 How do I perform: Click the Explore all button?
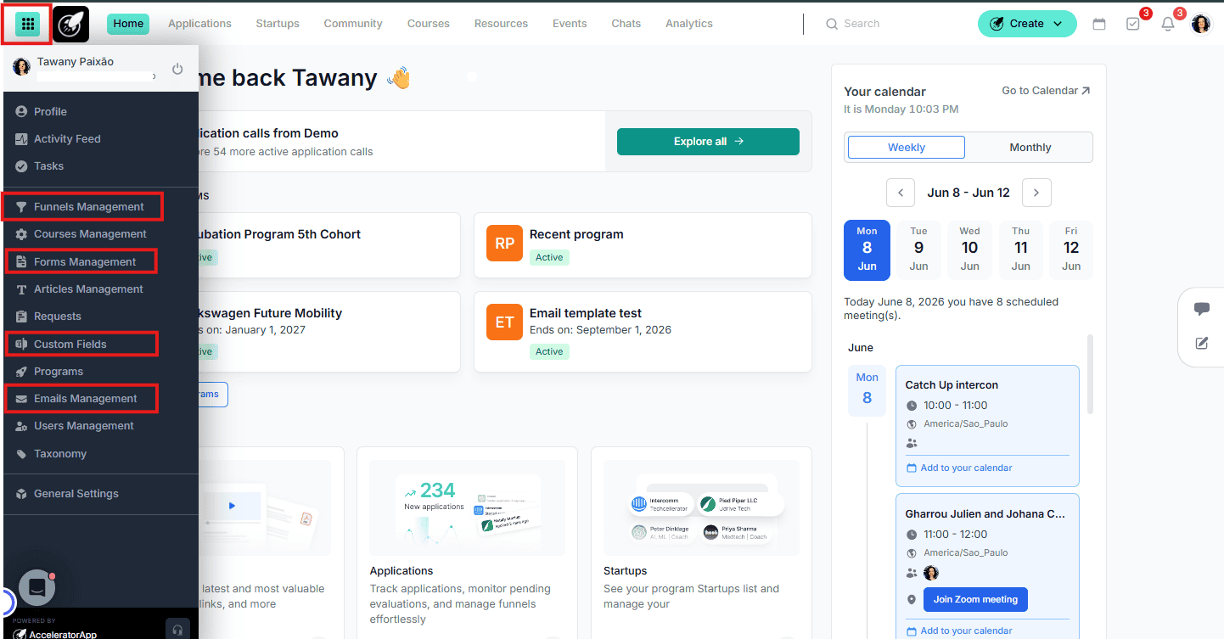708,142
